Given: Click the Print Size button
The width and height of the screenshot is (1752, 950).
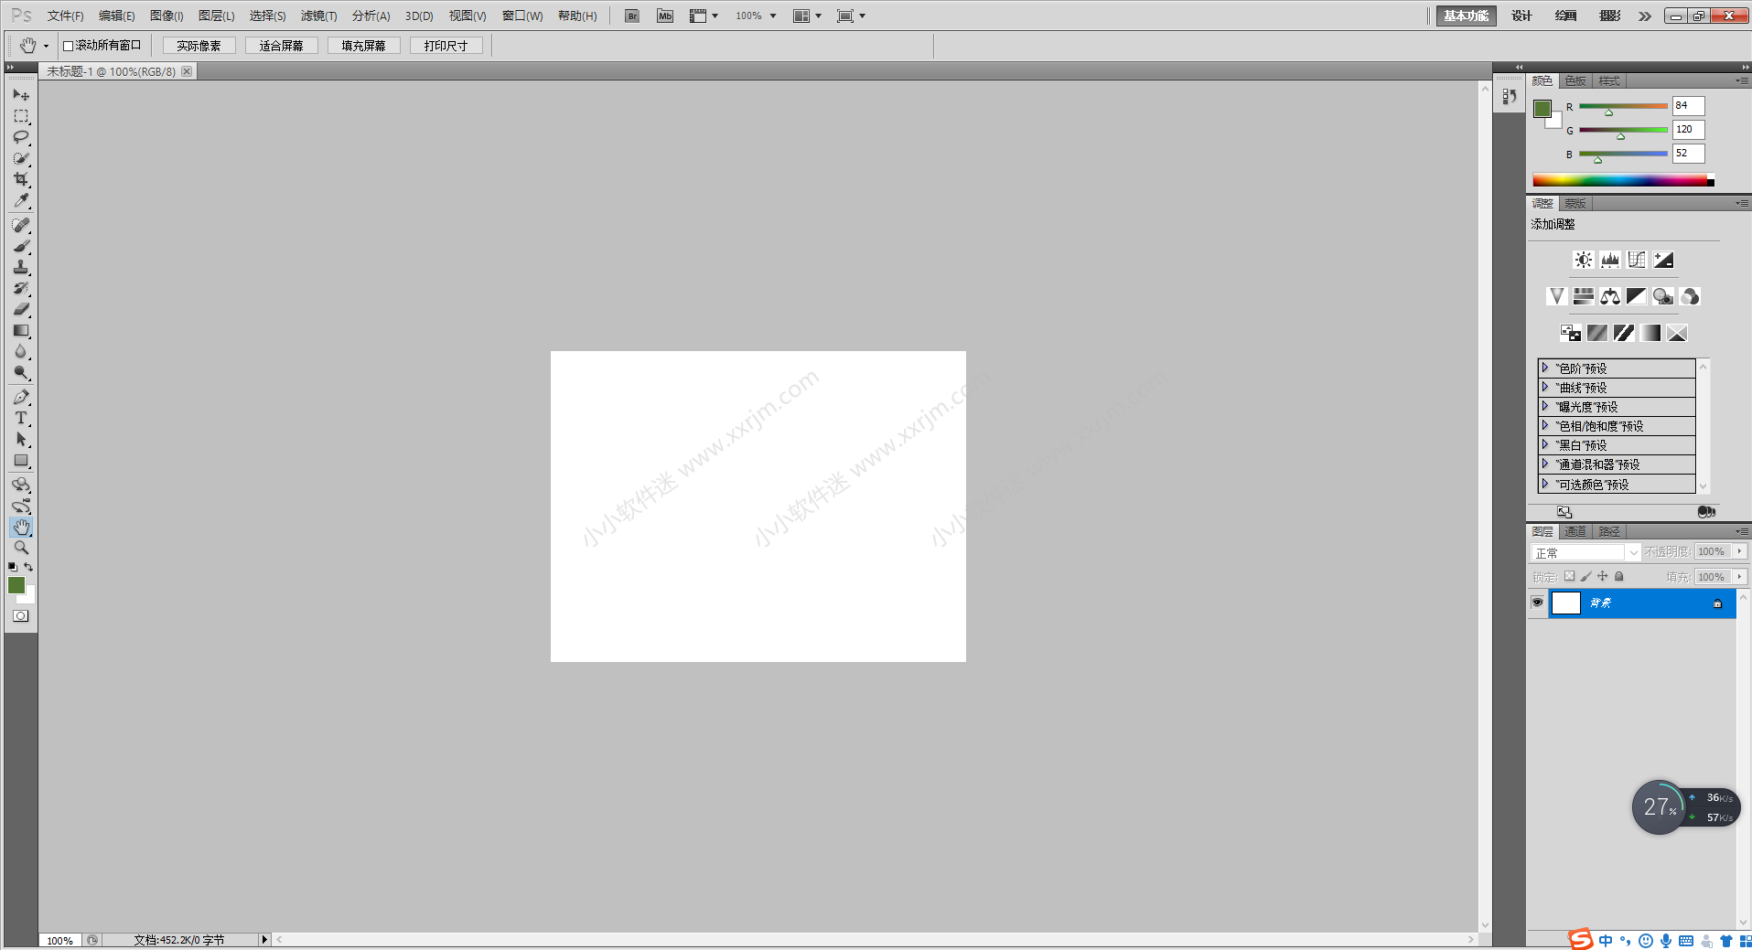Looking at the screenshot, I should pos(446,46).
